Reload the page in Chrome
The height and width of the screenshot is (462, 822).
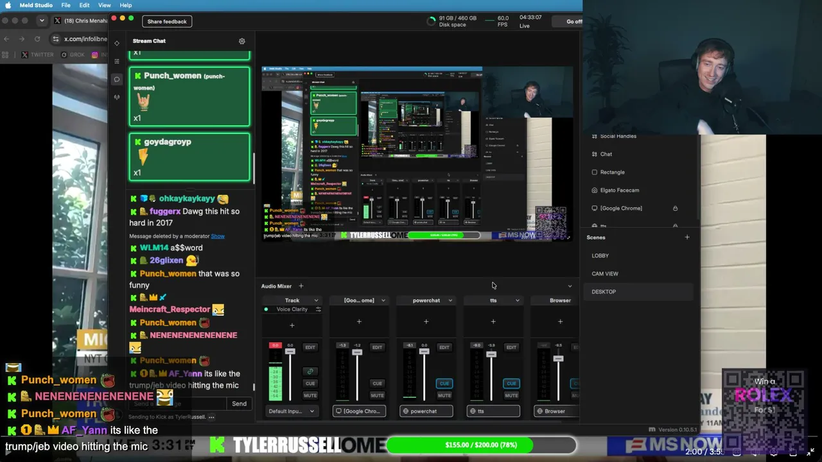(x=37, y=39)
